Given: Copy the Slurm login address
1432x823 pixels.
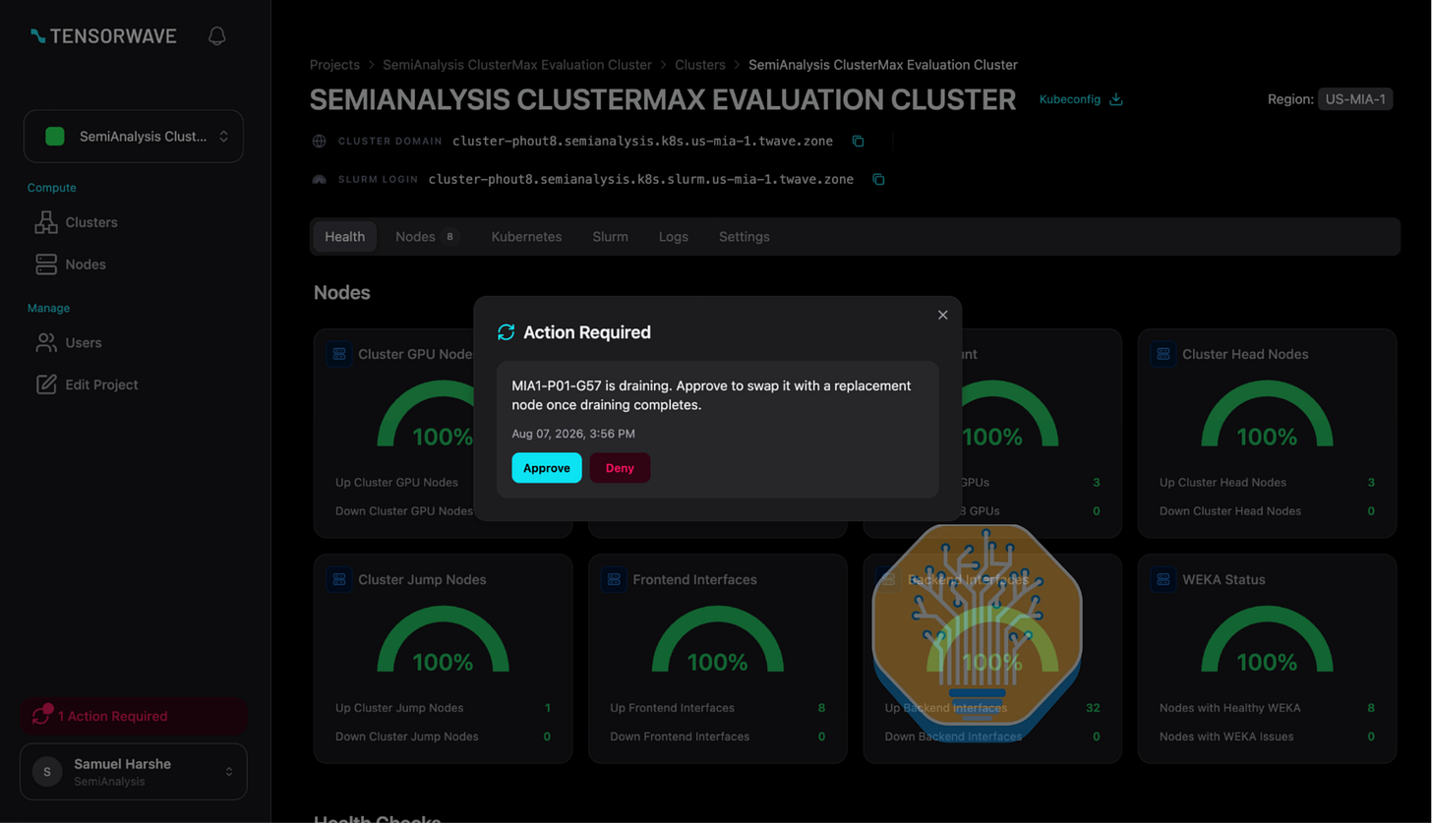Looking at the screenshot, I should 878,180.
